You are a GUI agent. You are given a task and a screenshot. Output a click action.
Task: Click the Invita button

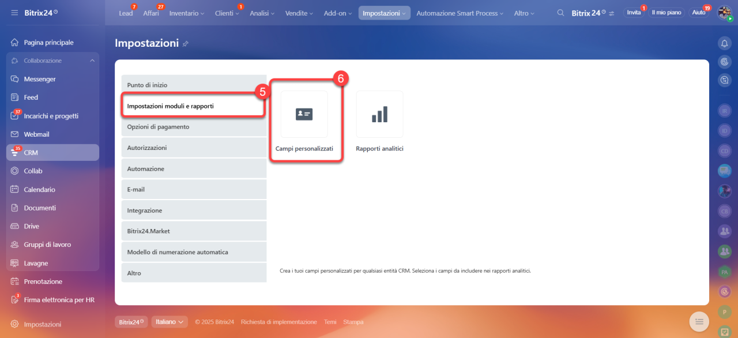[634, 13]
